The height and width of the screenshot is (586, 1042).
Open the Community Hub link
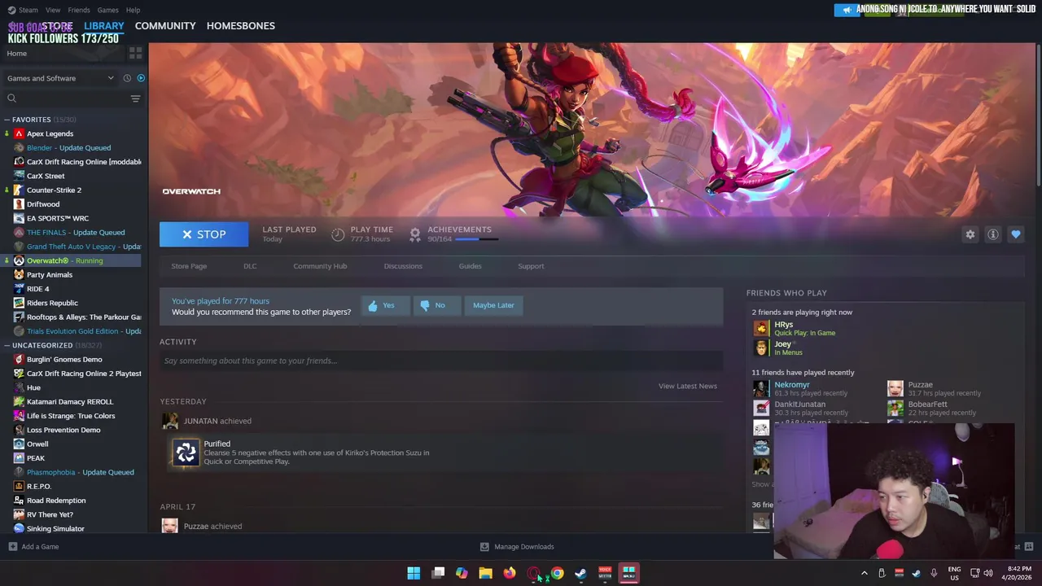coord(320,266)
